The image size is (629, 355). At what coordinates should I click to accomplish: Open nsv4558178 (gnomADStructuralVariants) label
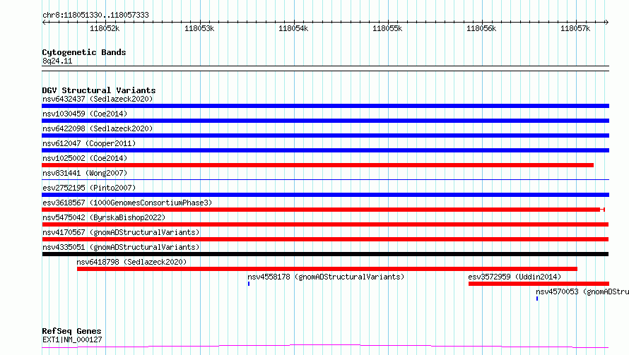pyautogui.click(x=326, y=277)
